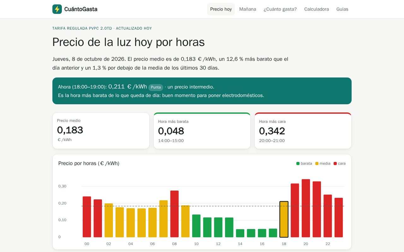
Task: Click the red bar at hour 22
Action: click(328, 216)
